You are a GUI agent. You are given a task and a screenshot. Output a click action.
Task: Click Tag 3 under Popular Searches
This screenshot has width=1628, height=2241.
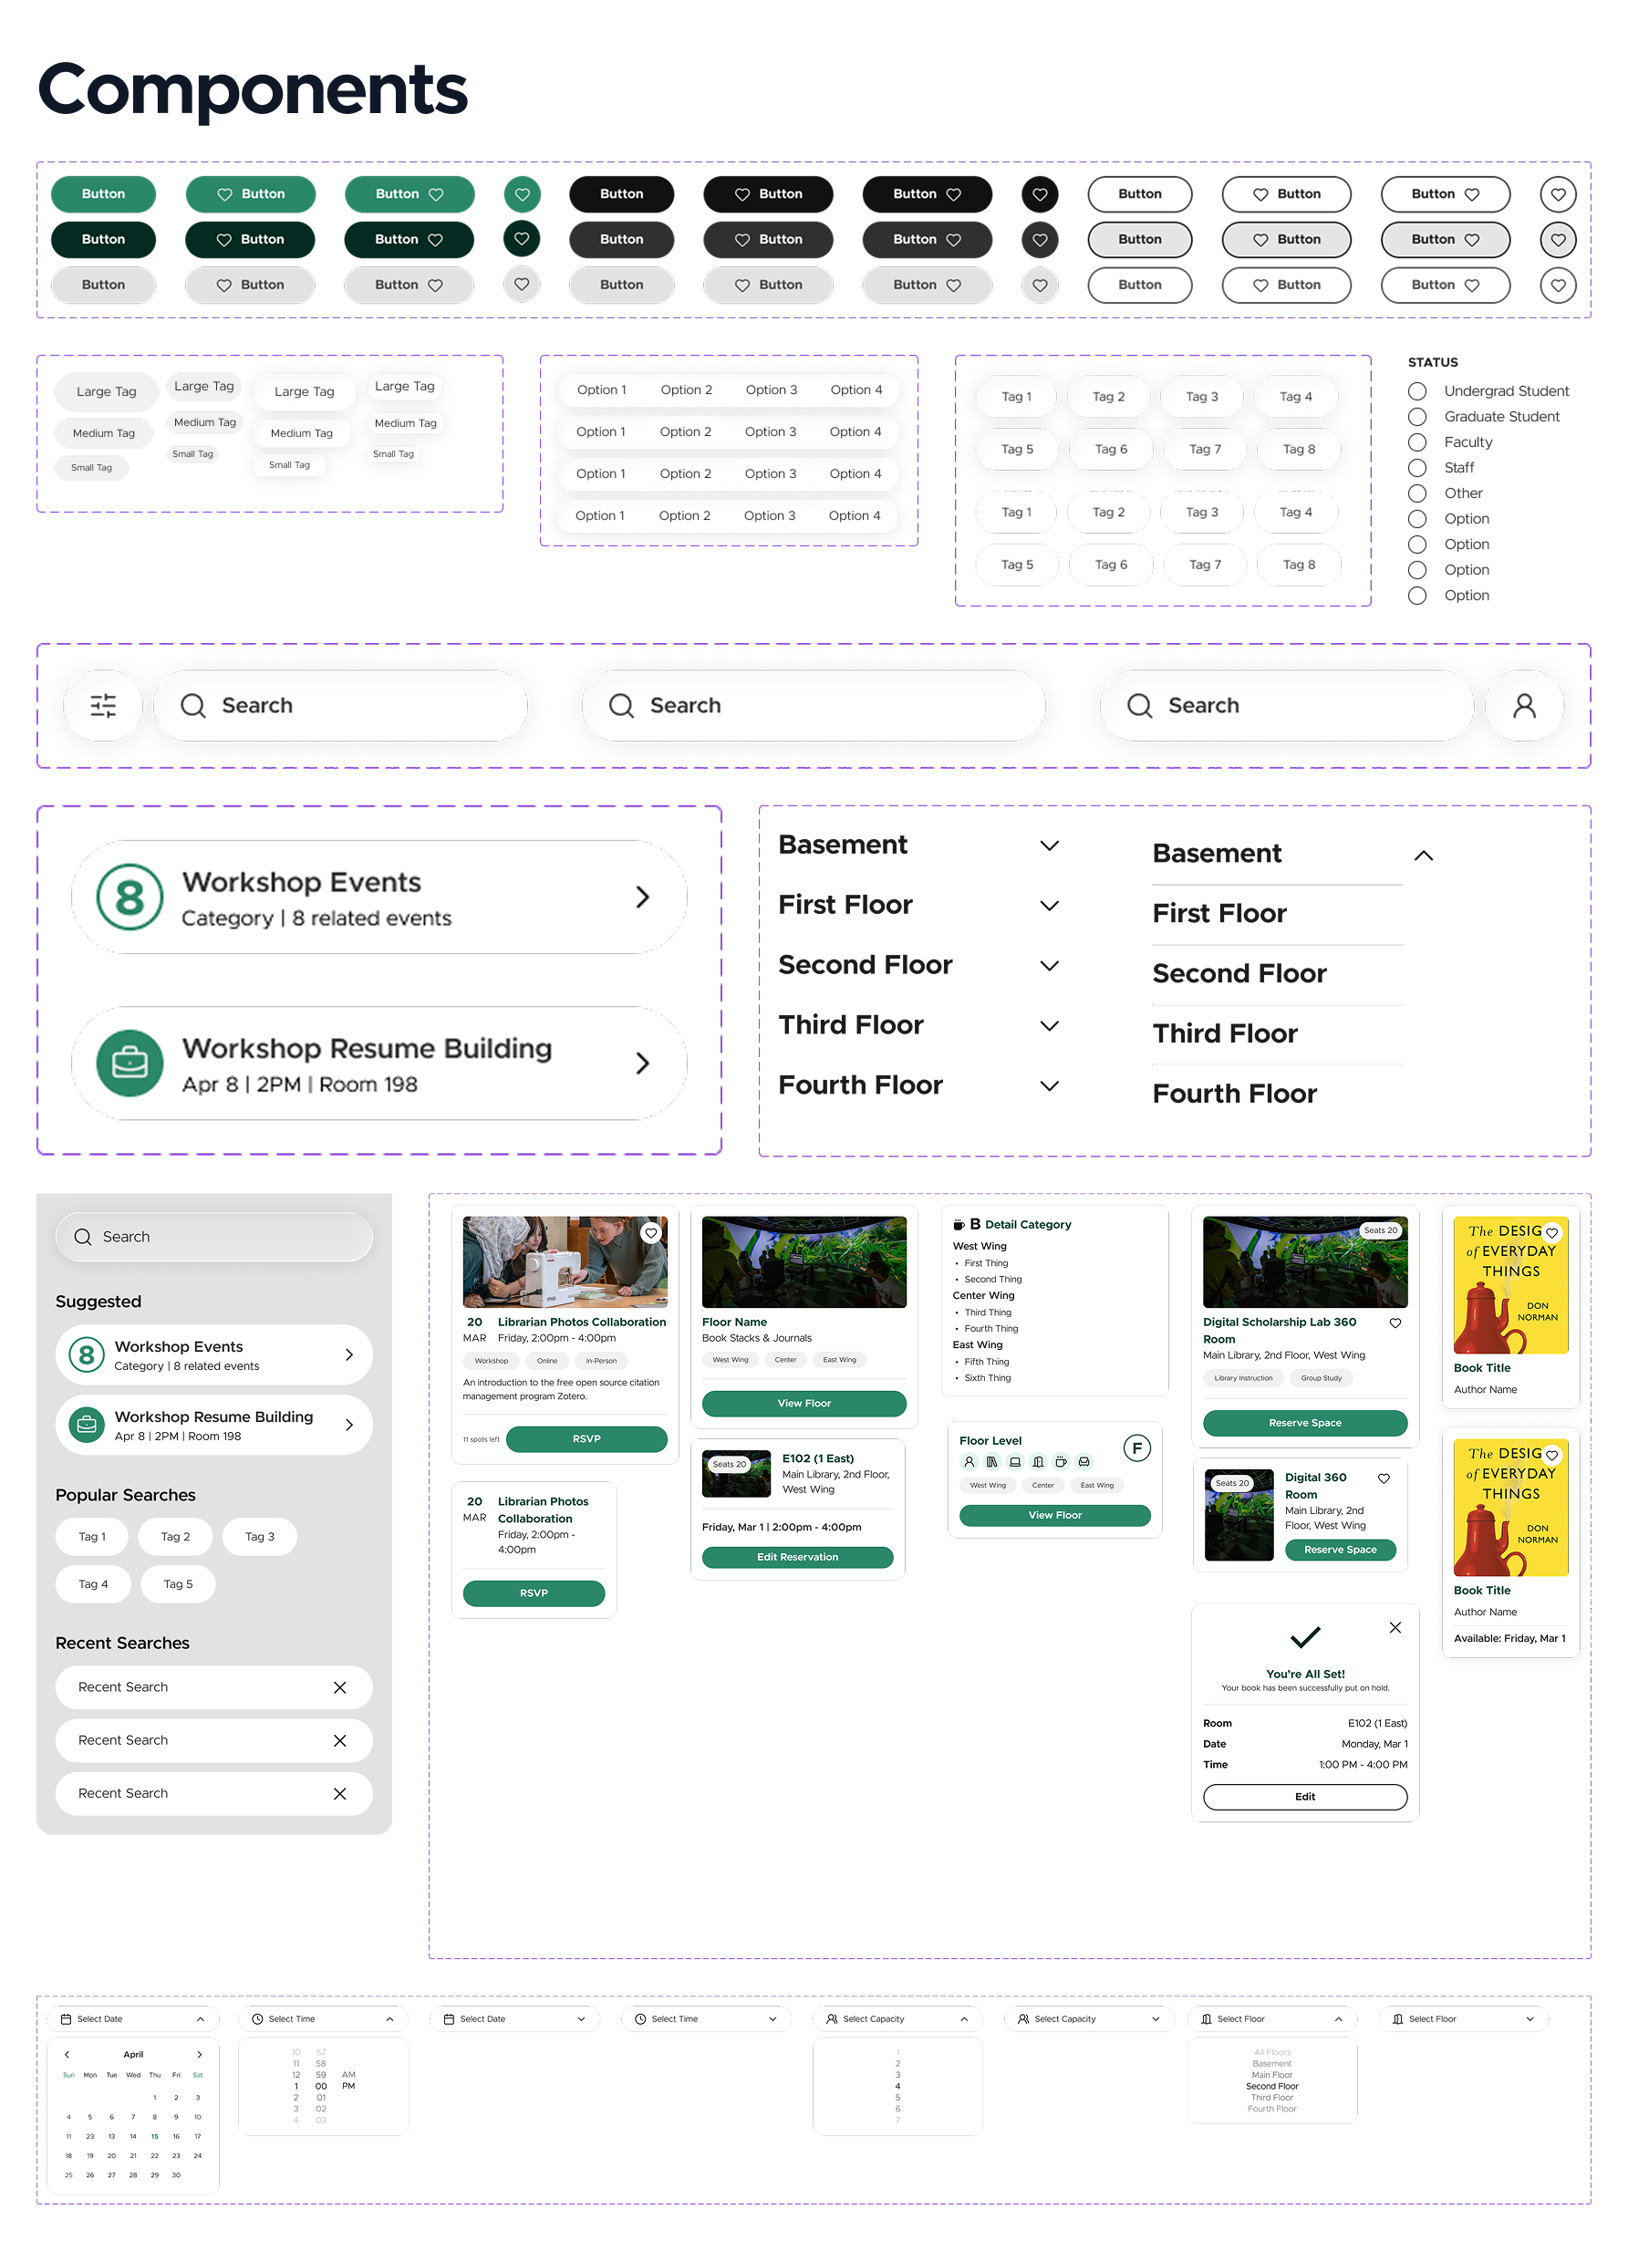pyautogui.click(x=260, y=1537)
